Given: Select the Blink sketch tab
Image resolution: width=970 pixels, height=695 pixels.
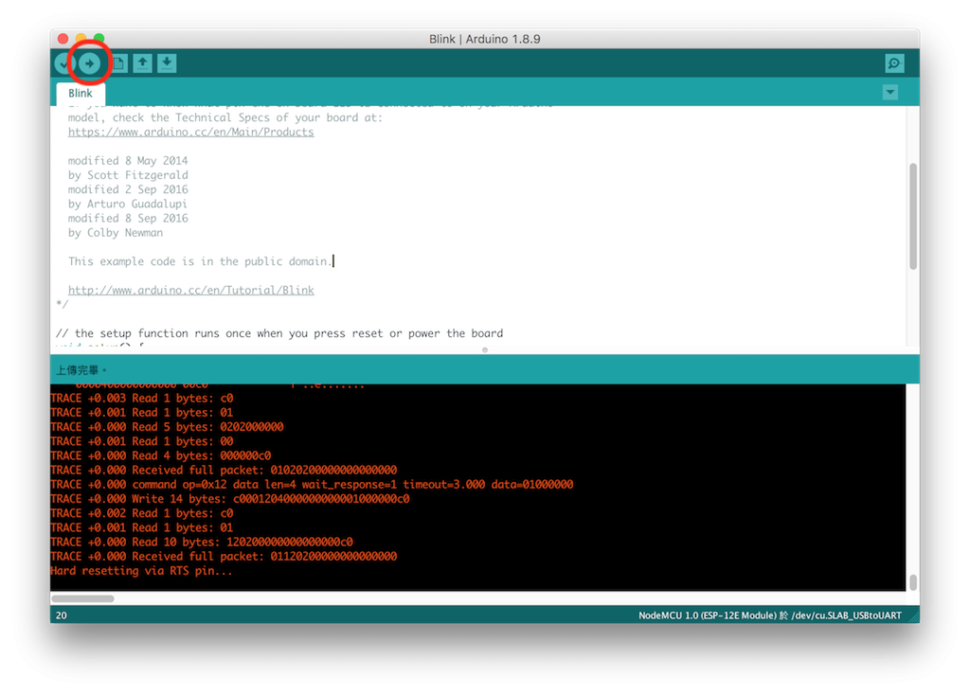Looking at the screenshot, I should pos(81,94).
